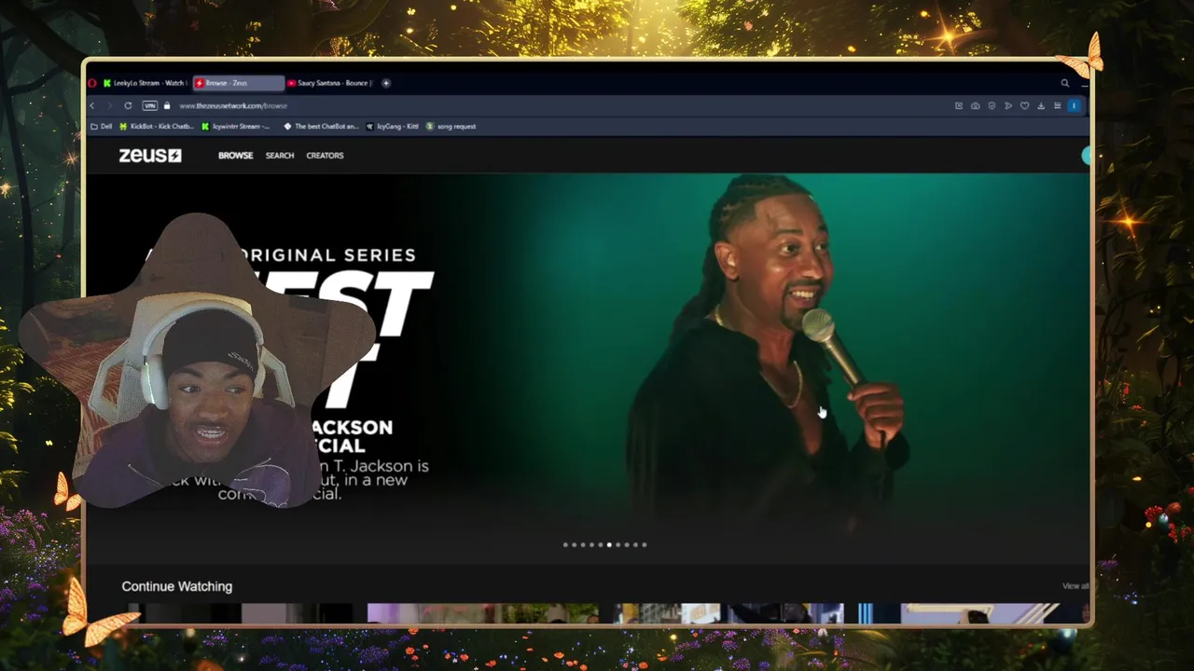Select the active sixth carousel dot
Image resolution: width=1194 pixels, height=671 pixels.
(x=609, y=544)
